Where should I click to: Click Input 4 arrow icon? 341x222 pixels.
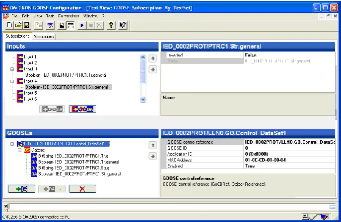20,81
